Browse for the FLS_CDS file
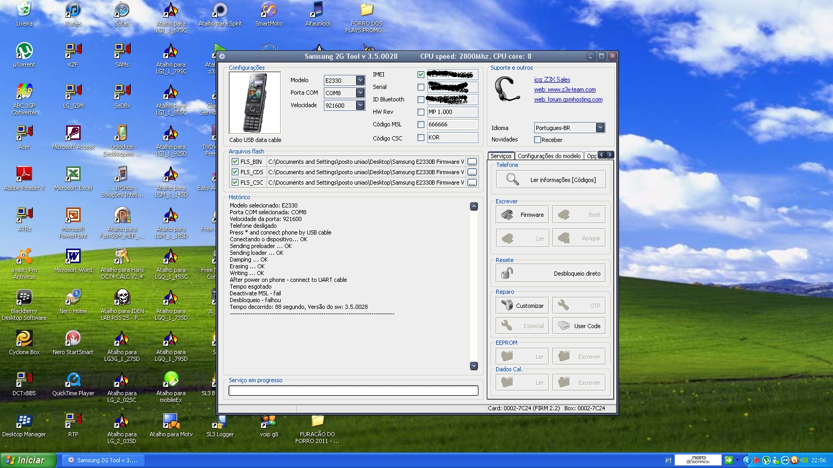Image resolution: width=833 pixels, height=468 pixels. [x=472, y=172]
